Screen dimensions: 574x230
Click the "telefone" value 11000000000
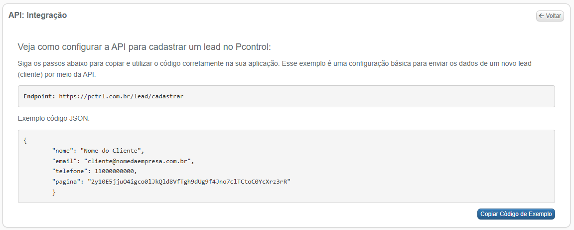pyautogui.click(x=115, y=171)
